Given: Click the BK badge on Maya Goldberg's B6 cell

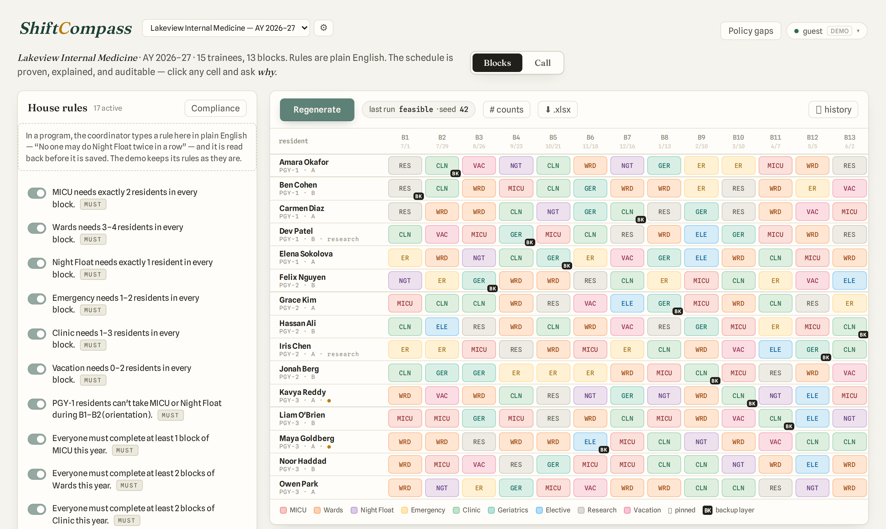Looking at the screenshot, I should pos(604,450).
